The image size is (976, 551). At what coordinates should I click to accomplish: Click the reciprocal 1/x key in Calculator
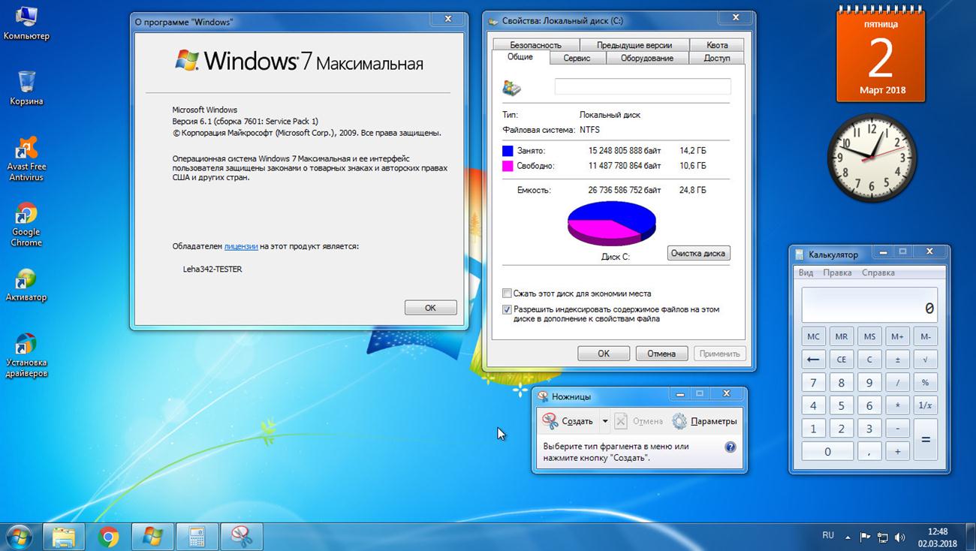(x=926, y=406)
